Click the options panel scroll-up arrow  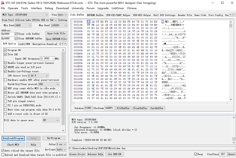[x=63, y=50]
